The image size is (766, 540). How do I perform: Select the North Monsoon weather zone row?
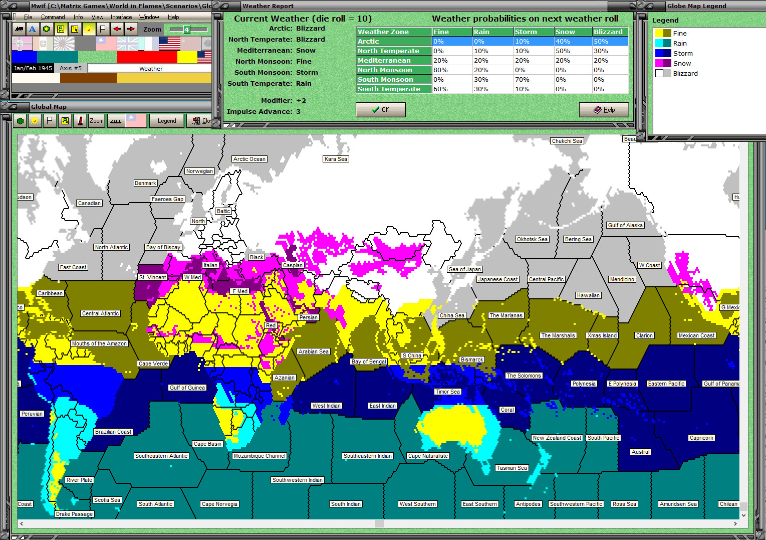(492, 70)
